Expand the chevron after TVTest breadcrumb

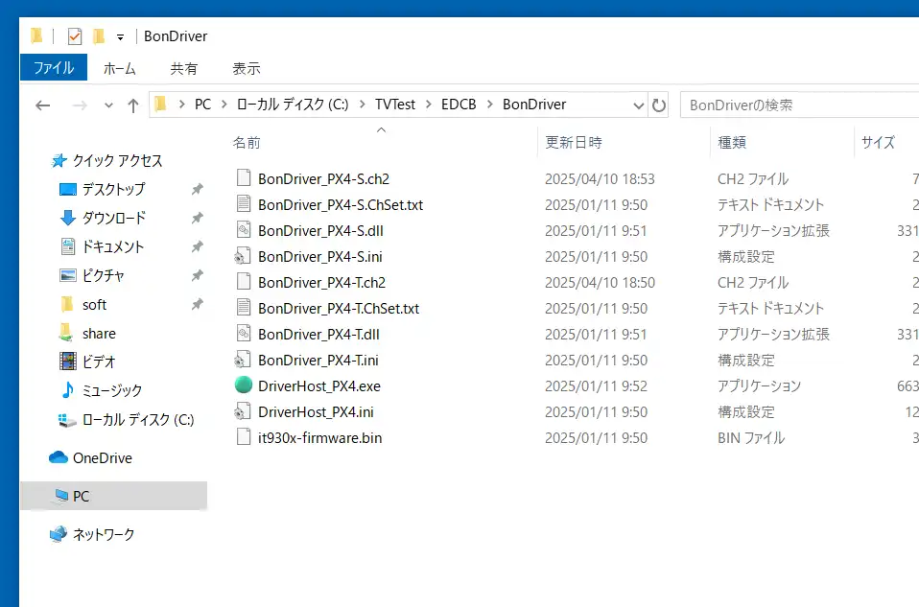[429, 105]
